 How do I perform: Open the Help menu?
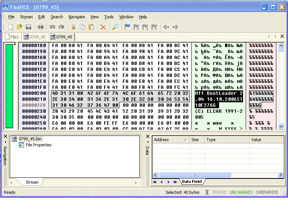(x=143, y=17)
